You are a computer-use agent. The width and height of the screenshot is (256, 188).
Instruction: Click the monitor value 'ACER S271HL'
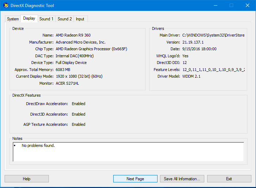pos(67,83)
